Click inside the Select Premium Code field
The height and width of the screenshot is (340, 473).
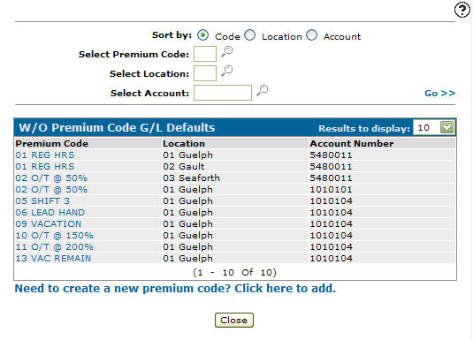pos(205,54)
